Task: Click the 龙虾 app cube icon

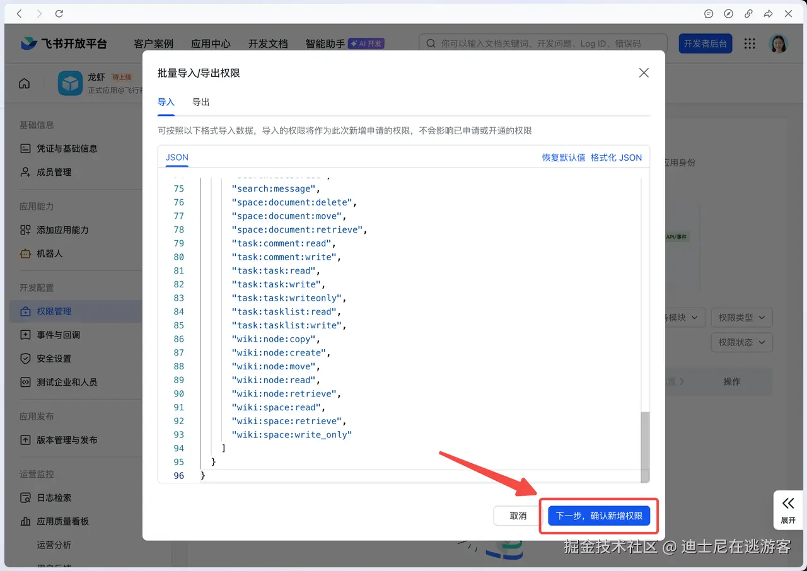Action: coord(70,83)
